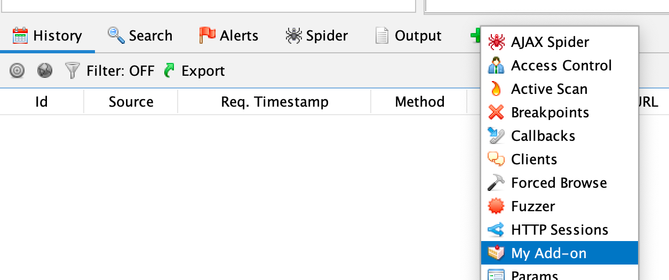This screenshot has height=280, width=669.
Task: Show the Output tab
Action: pos(408,36)
